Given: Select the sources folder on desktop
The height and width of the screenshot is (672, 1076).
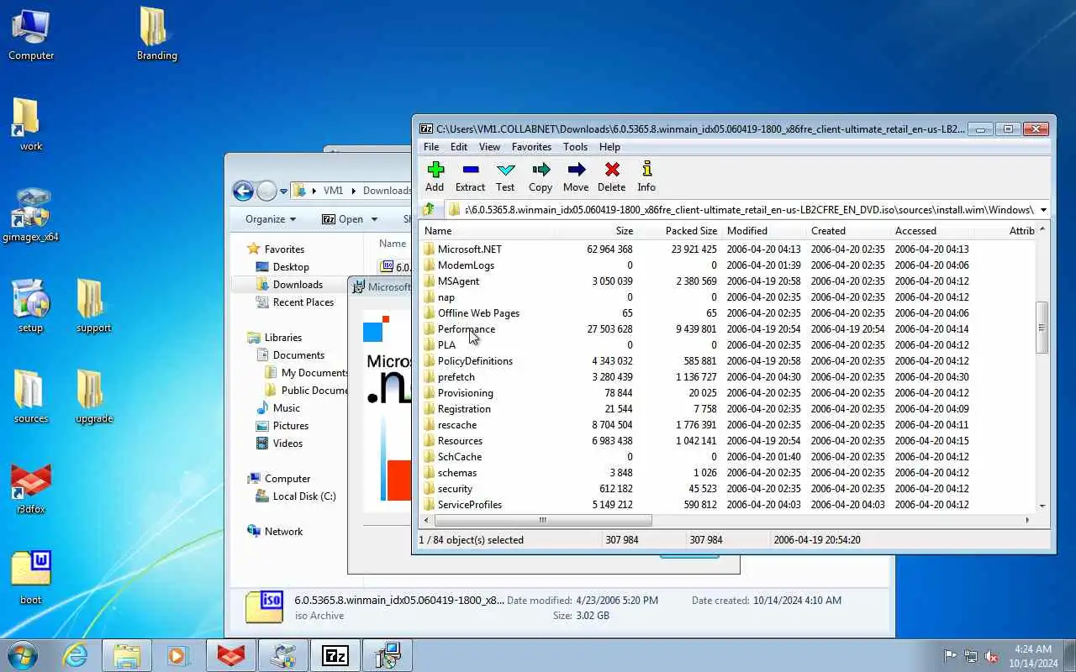Looking at the screenshot, I should pyautogui.click(x=30, y=396).
